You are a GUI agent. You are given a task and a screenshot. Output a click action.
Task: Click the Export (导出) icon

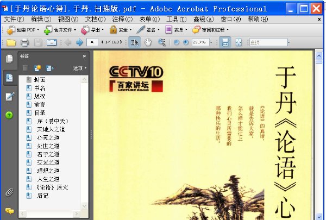click(85, 30)
